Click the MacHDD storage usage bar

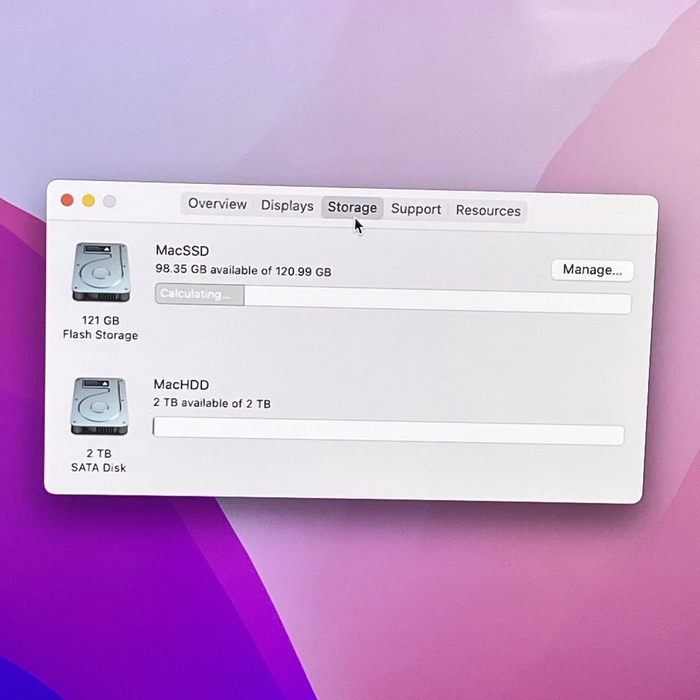388,432
